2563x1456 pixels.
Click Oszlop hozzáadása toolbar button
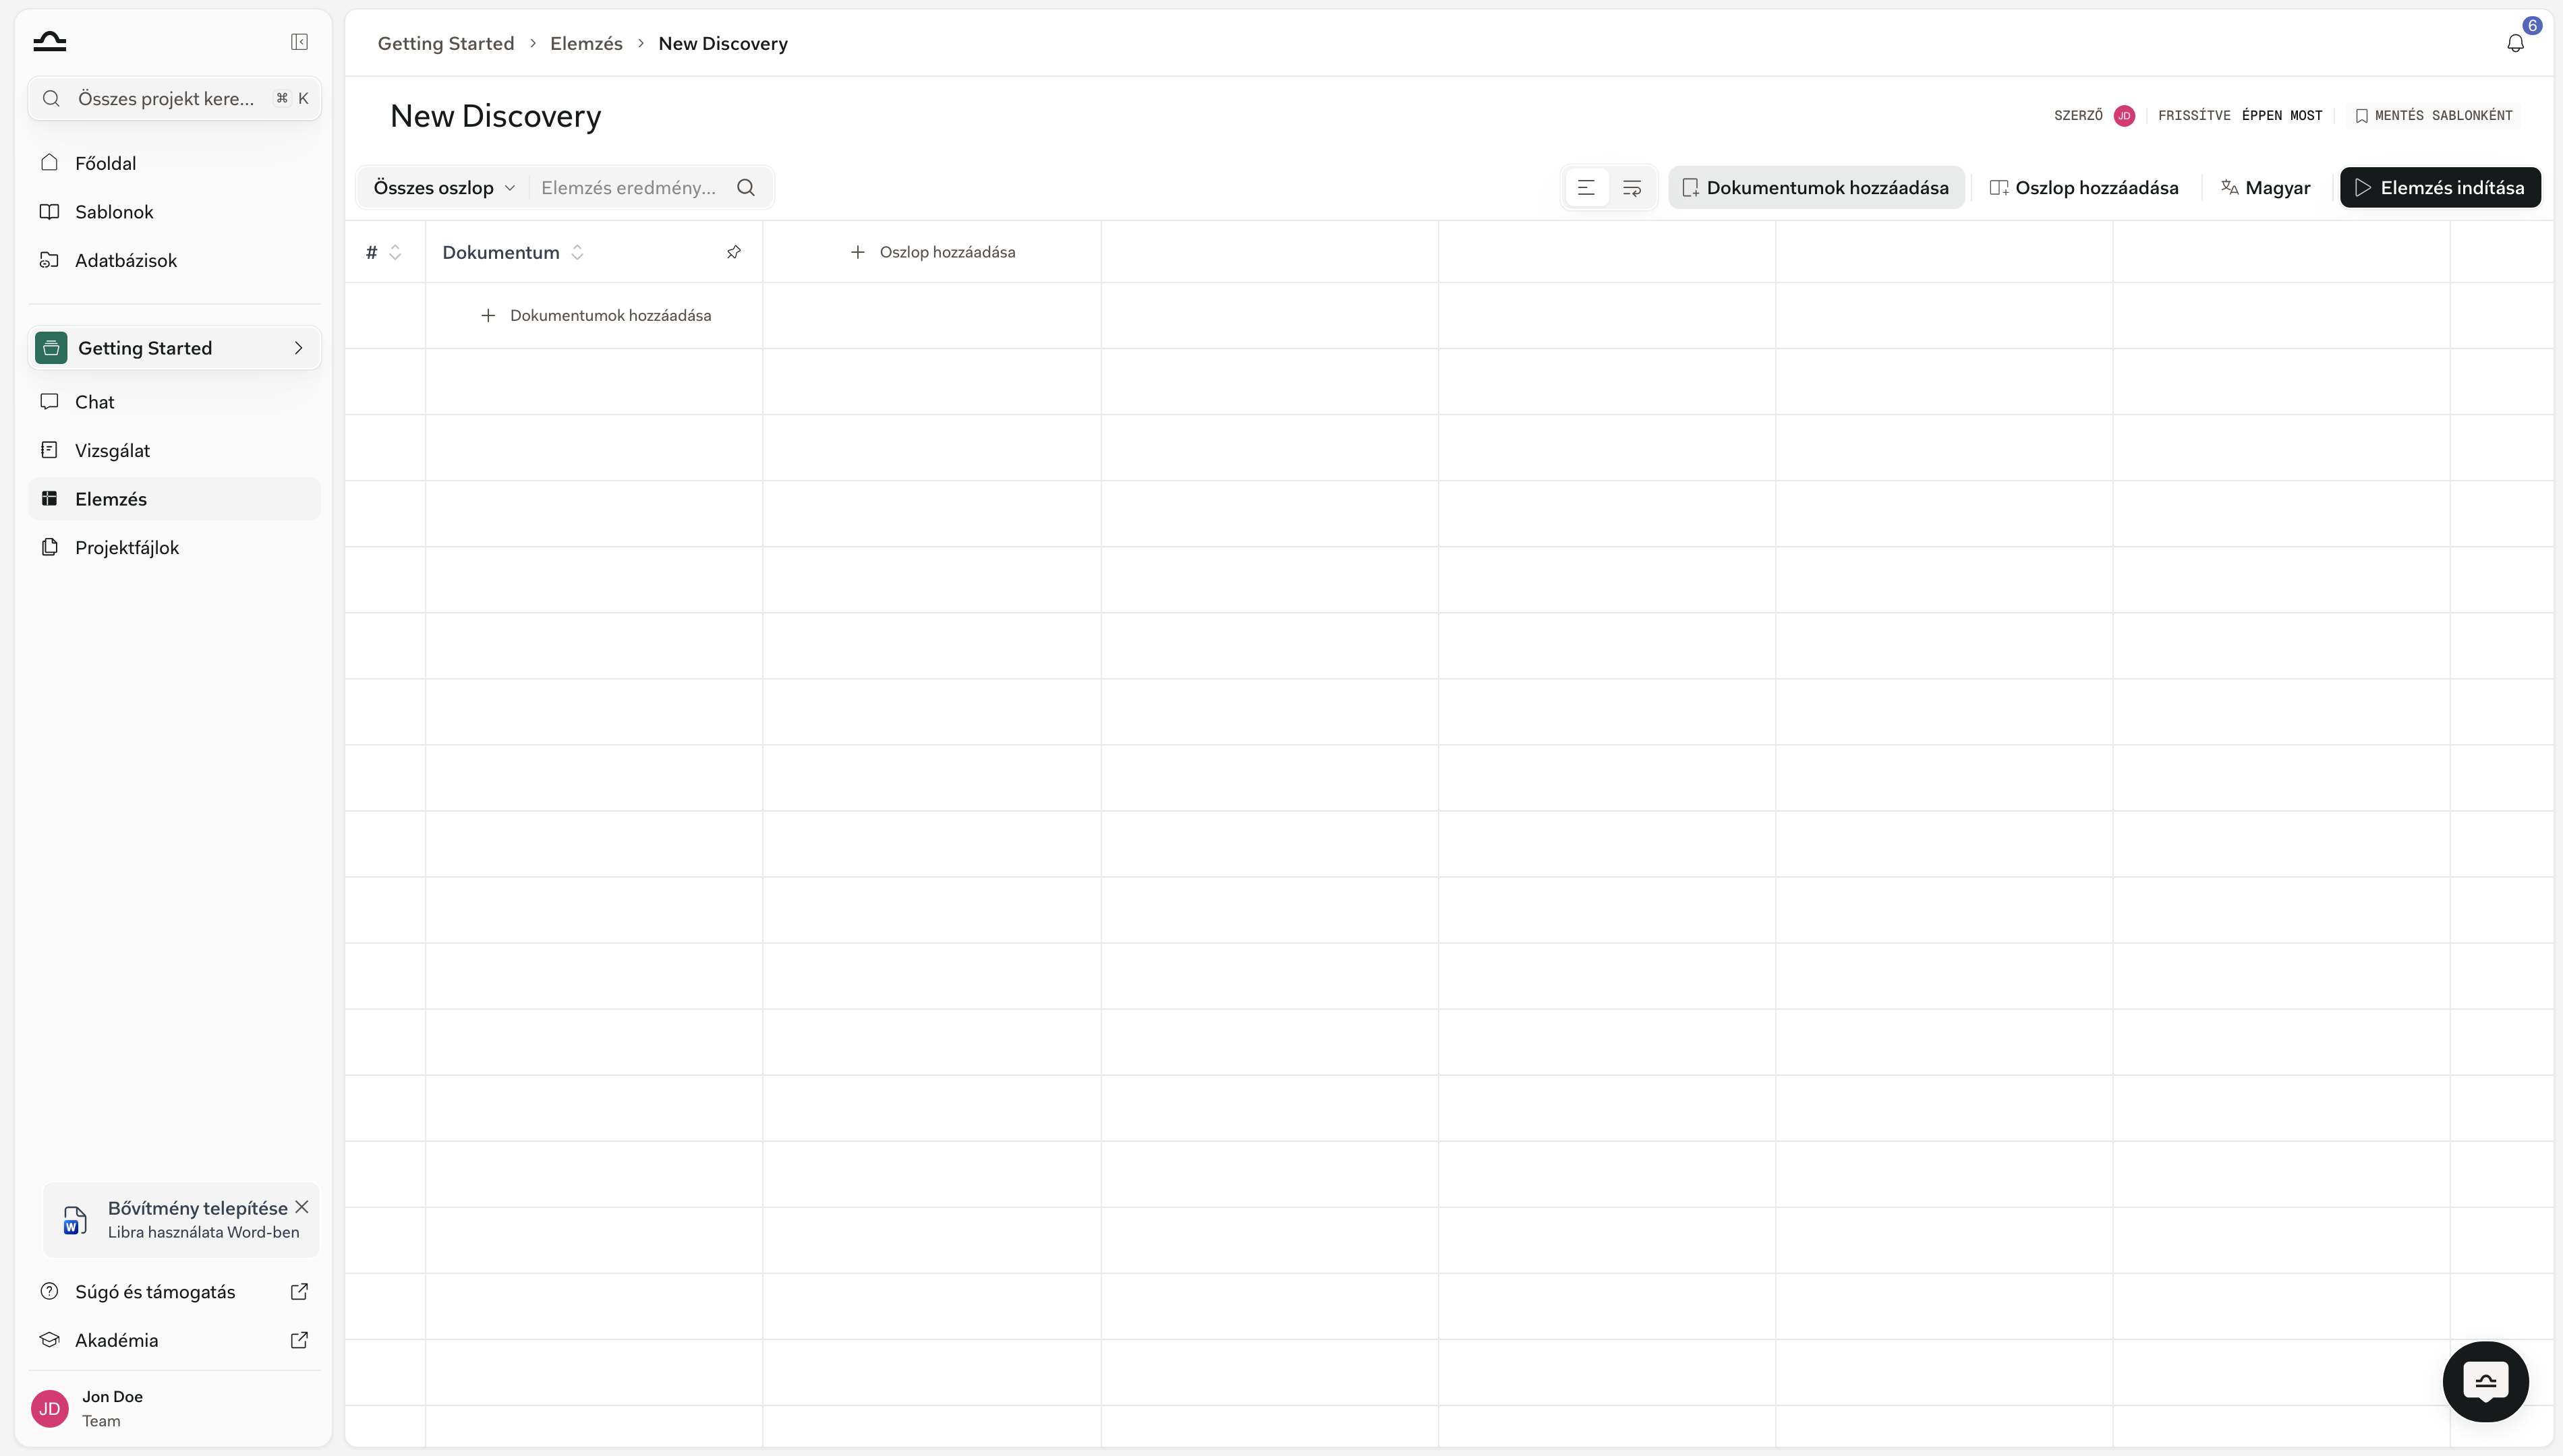[x=2084, y=188]
